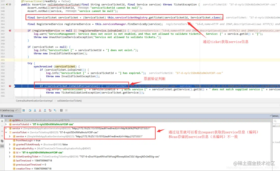Toggle the breakpoint on line 363
The image size is (280, 171).
(x=10, y=86)
